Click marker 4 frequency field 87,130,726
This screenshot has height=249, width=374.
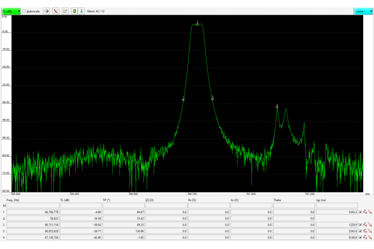(x=33, y=238)
